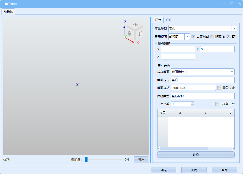Click the 透明度 slider handle
Image resolution: width=243 pixels, height=174 pixels.
[86, 159]
